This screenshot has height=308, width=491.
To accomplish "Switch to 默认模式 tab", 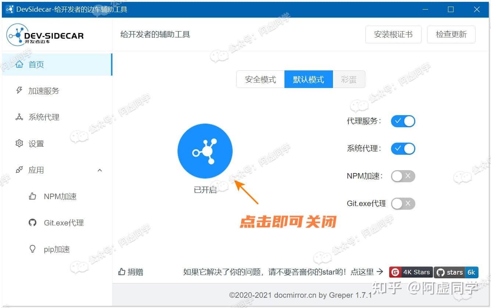I will coord(308,79).
